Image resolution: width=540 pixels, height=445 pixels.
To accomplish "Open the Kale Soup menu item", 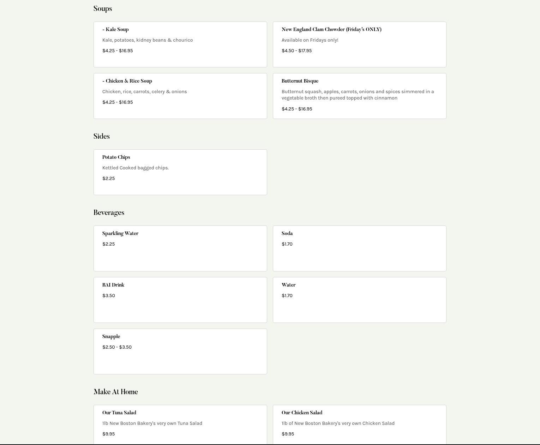I will (x=180, y=44).
